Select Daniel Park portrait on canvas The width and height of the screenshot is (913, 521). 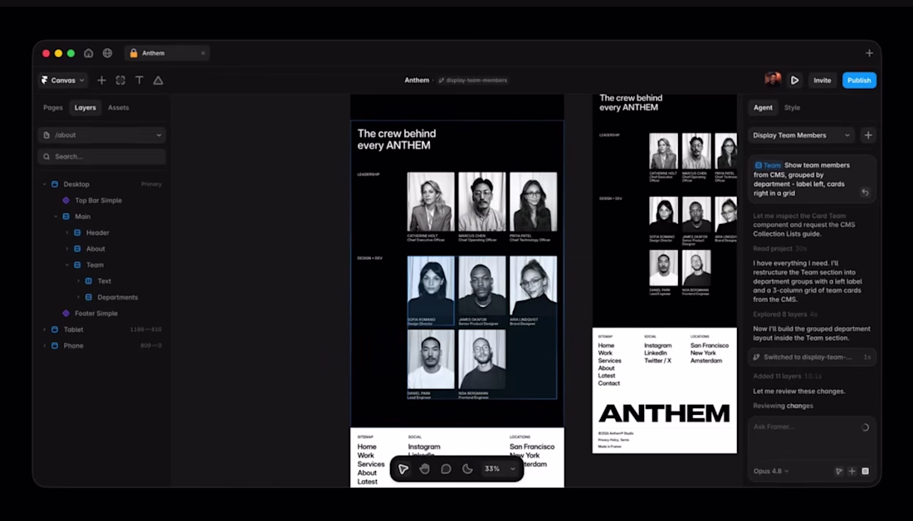(431, 360)
